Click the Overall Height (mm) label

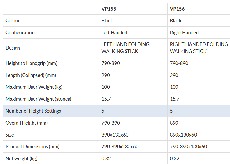27,123
